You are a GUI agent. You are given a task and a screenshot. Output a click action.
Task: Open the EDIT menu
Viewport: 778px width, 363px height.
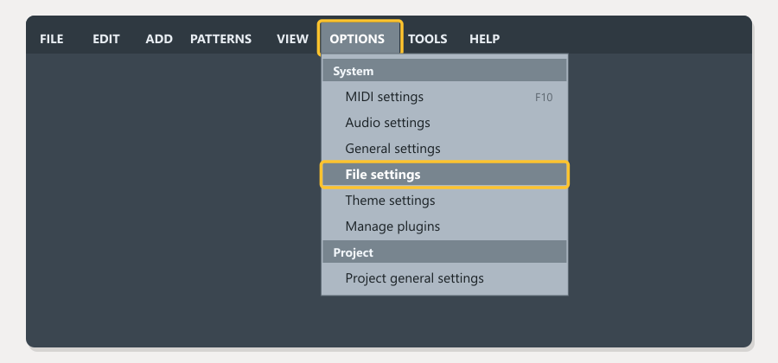point(106,39)
